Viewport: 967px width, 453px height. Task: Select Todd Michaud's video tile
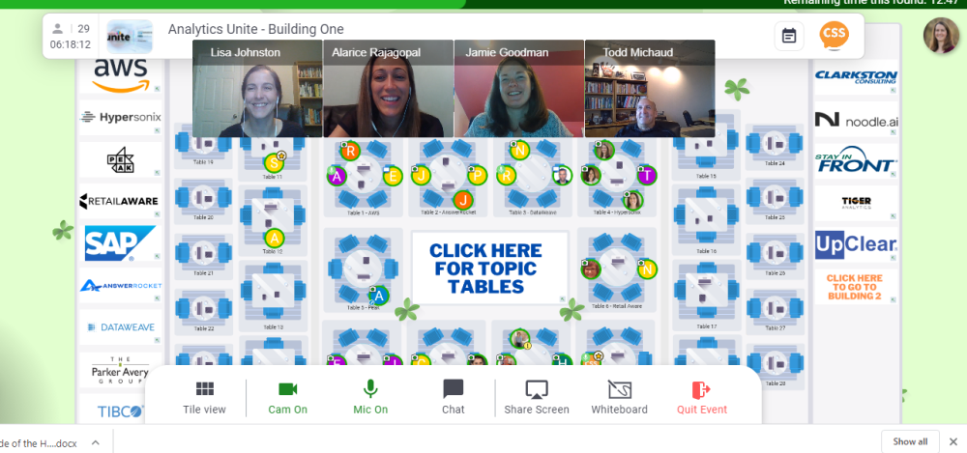point(650,89)
